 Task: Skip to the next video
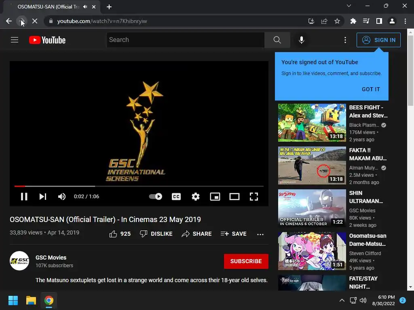point(43,197)
